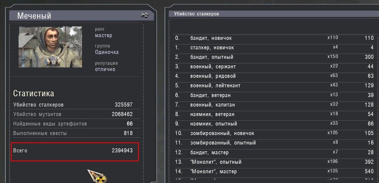
Task: Click the score 392 for "Монолит", опытный
Action: 369,162
